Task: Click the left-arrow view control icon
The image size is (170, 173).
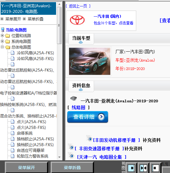Action: point(155,168)
